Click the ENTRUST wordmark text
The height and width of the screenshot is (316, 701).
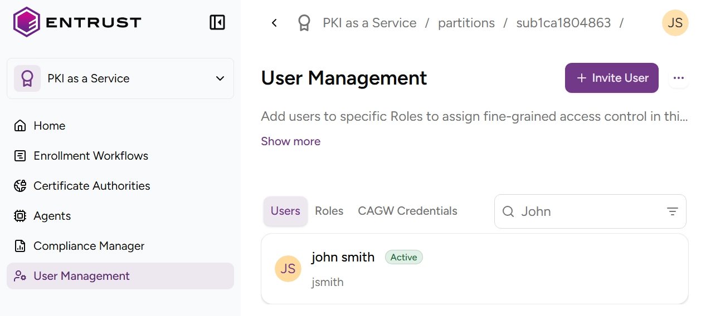point(94,23)
